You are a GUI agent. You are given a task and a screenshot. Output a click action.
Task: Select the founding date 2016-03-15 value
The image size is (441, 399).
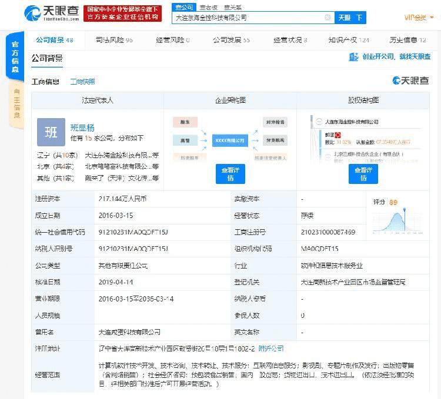pyautogui.click(x=116, y=216)
